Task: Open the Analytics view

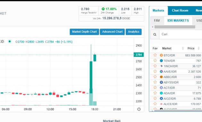Action: 134,32
